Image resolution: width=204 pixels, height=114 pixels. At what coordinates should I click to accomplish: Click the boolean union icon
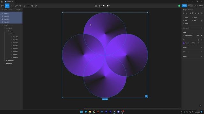point(108,6)
